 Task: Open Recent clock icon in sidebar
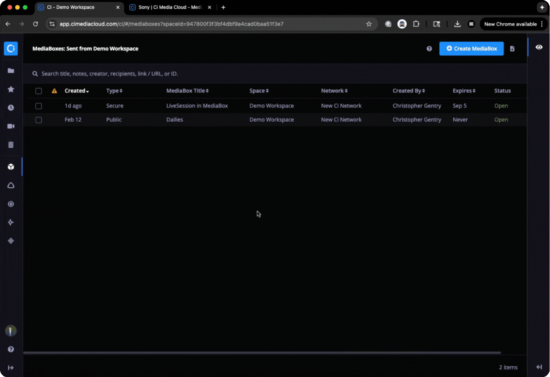[11, 108]
